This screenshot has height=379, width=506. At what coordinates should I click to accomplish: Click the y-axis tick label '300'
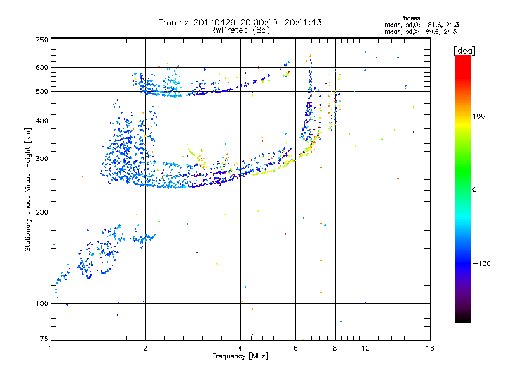click(x=42, y=159)
